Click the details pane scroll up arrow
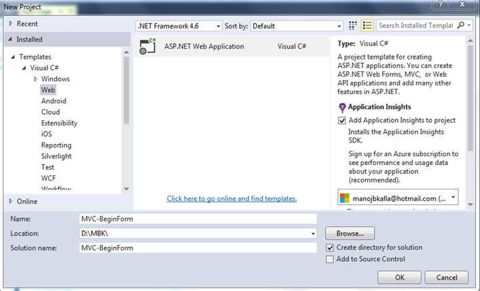 pyautogui.click(x=471, y=41)
